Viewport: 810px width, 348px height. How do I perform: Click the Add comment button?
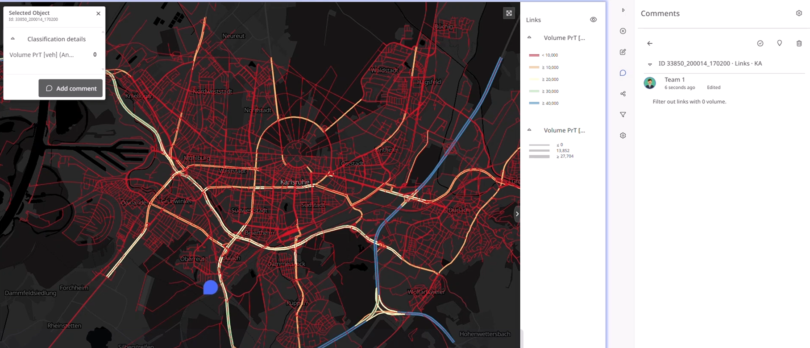click(x=71, y=88)
